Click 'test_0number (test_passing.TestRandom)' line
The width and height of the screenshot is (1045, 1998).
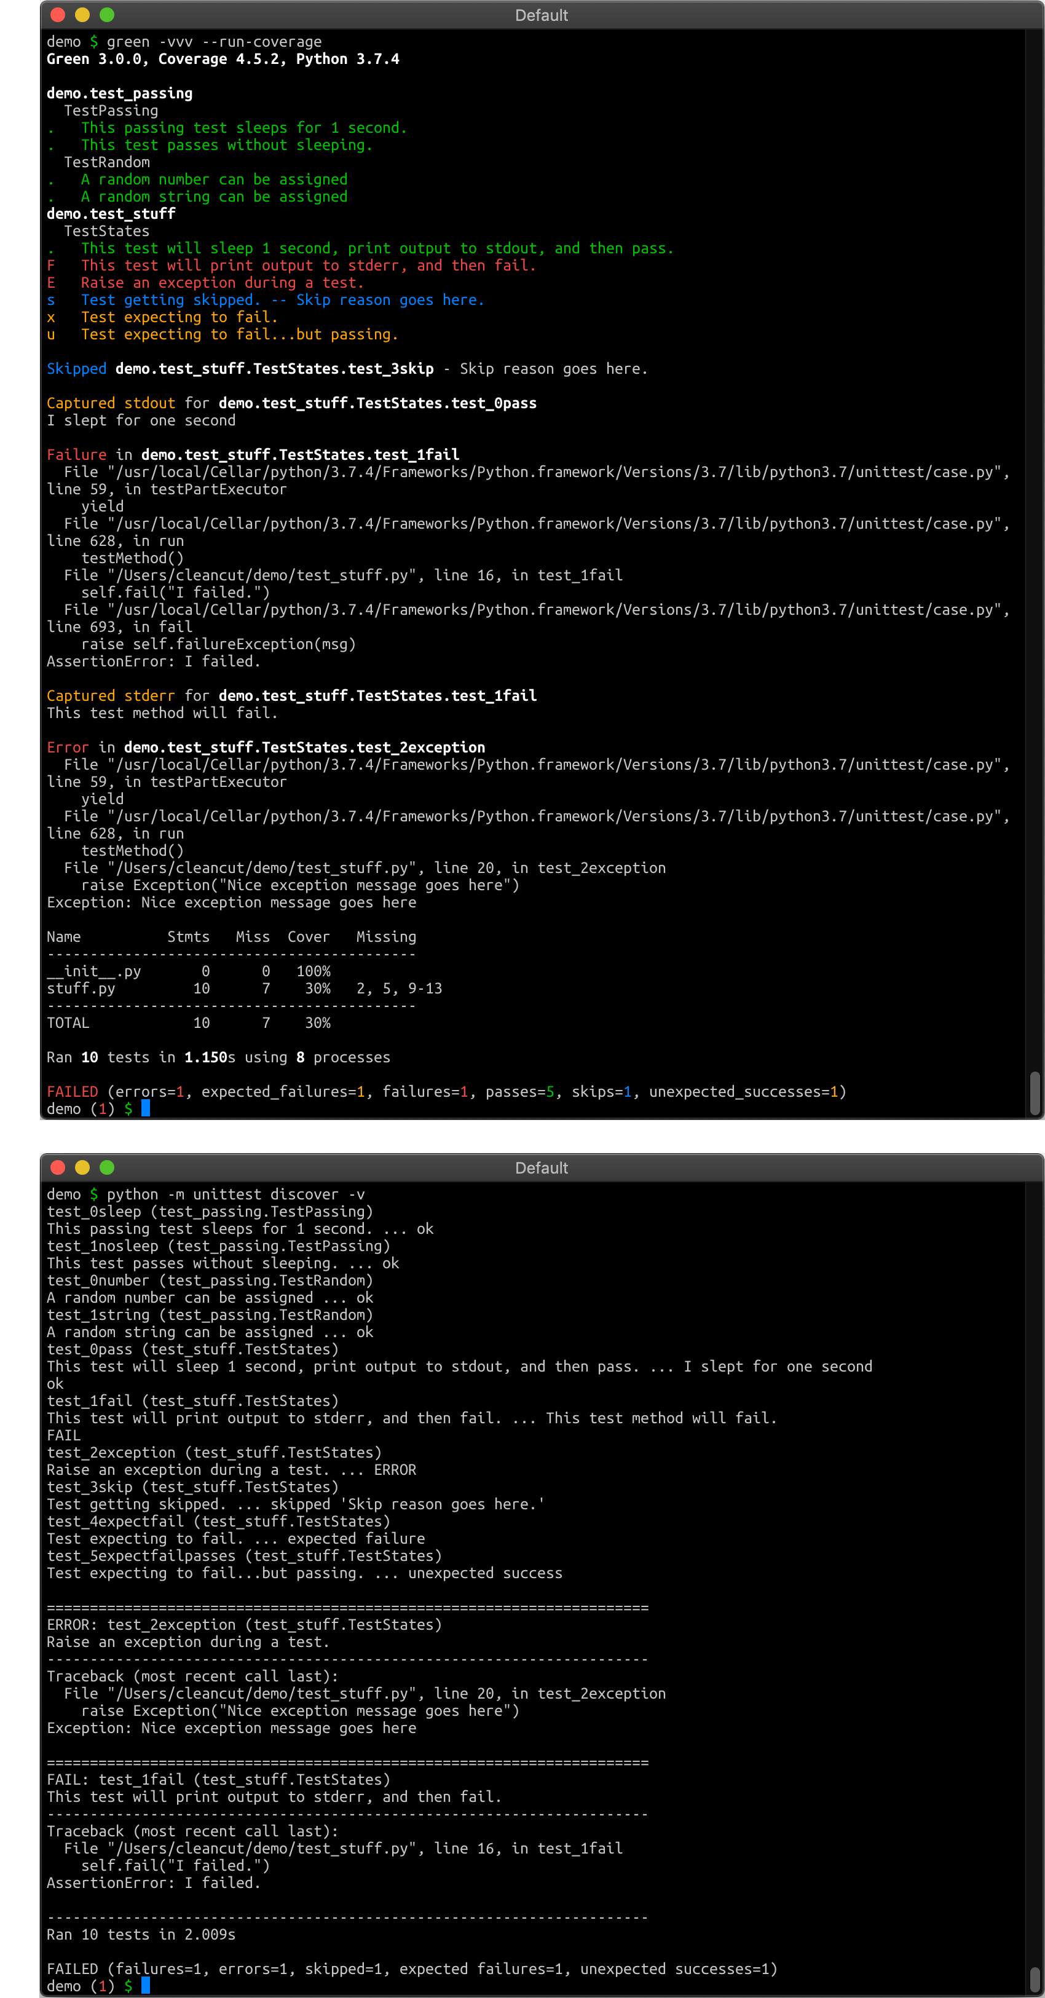pos(210,1281)
